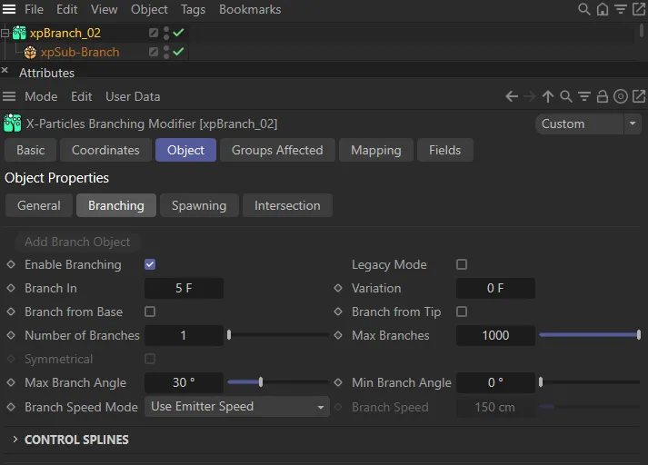Enable the Branch from Base checkbox
This screenshot has height=465, width=648.
click(x=150, y=312)
